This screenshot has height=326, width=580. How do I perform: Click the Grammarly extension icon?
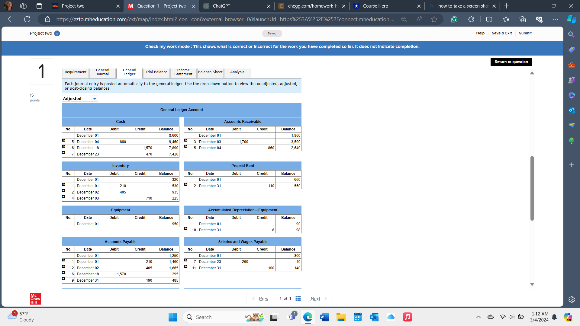[454, 19]
